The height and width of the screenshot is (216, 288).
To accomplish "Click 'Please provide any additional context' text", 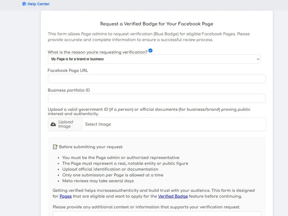I will (146, 207).
